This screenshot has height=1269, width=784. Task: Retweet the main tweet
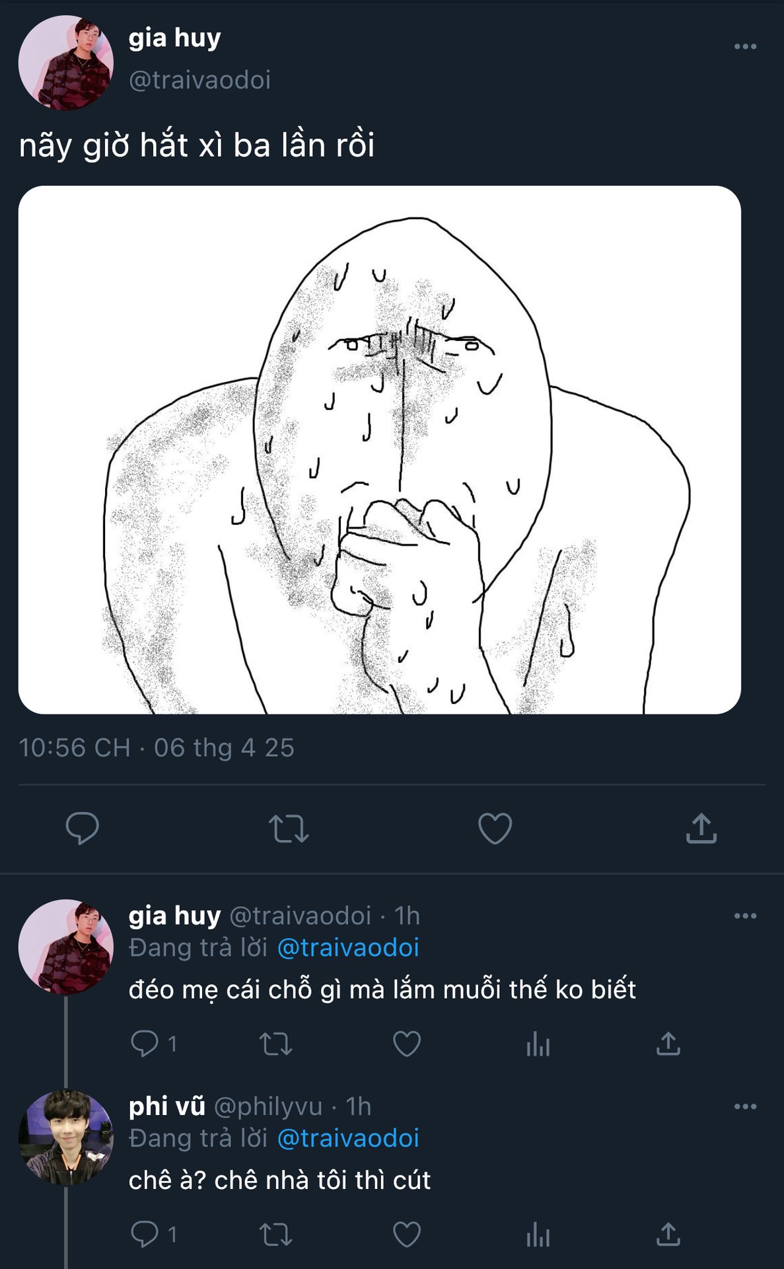click(289, 828)
